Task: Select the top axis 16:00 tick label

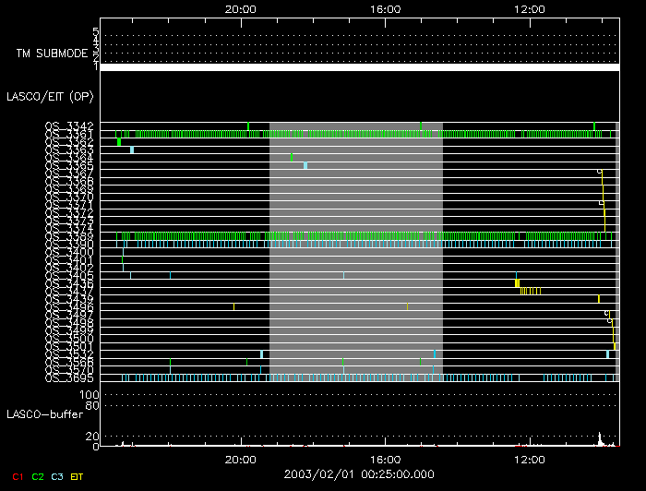Action: (x=384, y=8)
